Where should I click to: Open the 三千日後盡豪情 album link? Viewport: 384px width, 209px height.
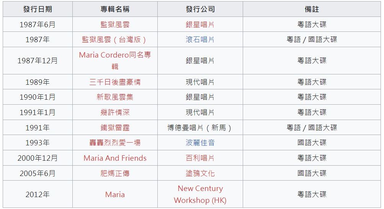coord(115,82)
